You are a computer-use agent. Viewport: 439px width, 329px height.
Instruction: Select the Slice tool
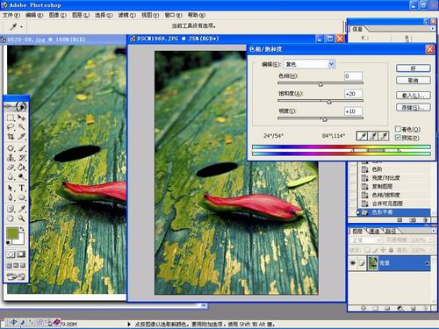21,137
